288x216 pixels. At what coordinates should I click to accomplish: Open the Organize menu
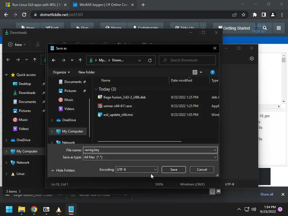pos(61,72)
